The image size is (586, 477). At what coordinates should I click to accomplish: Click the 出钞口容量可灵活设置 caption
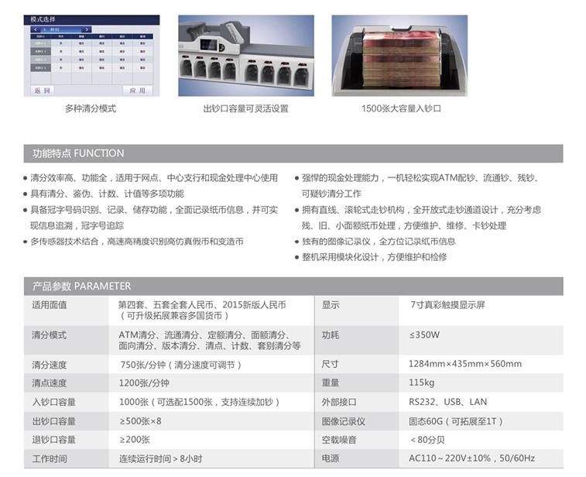tap(245, 109)
